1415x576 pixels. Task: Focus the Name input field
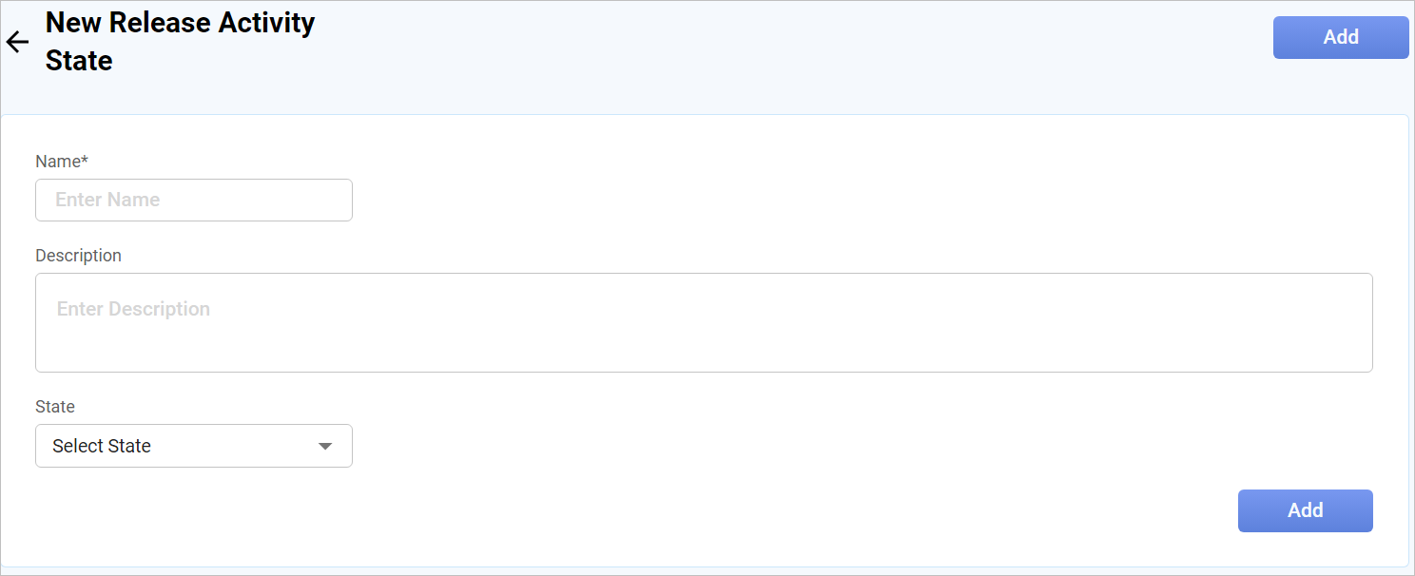click(194, 201)
